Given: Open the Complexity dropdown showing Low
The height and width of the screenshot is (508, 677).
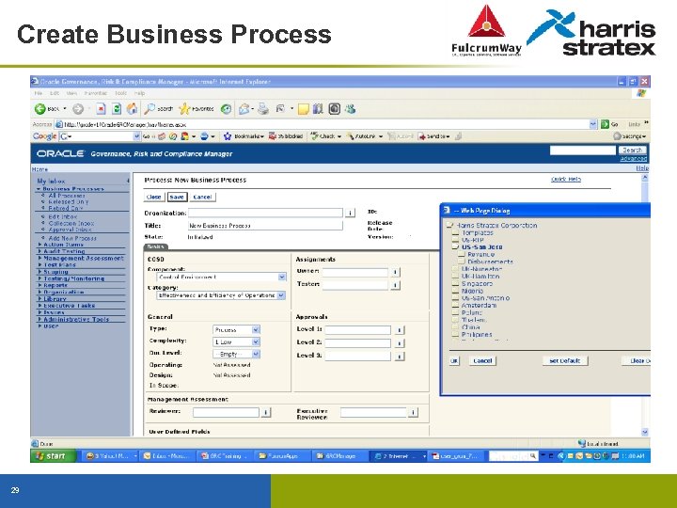Looking at the screenshot, I should pos(256,342).
